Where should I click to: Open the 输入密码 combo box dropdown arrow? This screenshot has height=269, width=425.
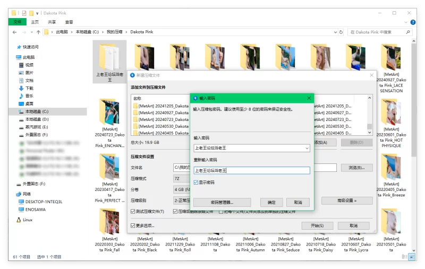point(307,148)
